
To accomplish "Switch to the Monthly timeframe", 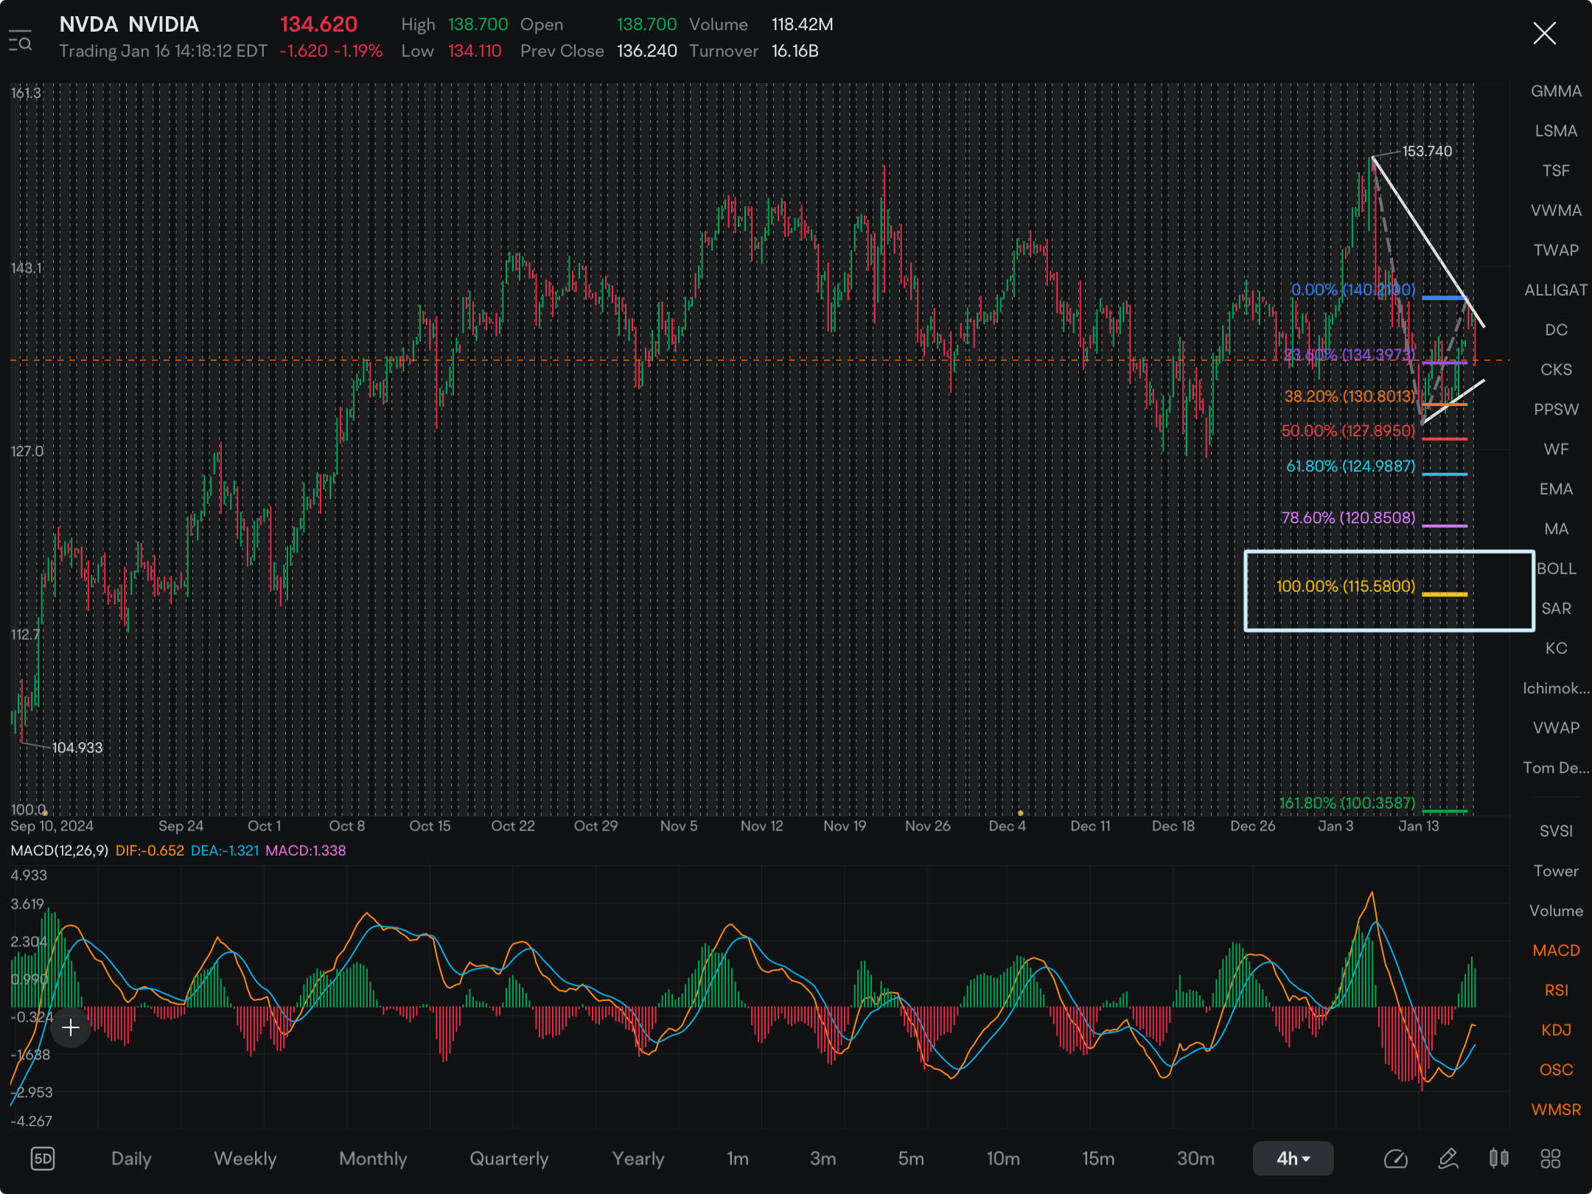I will (373, 1159).
